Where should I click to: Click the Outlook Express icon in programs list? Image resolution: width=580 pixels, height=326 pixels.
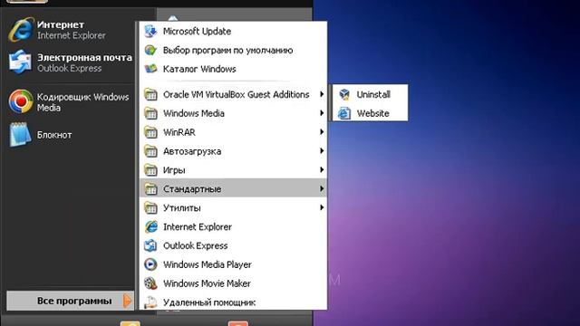(150, 245)
